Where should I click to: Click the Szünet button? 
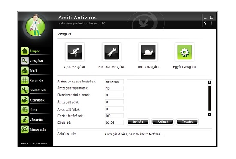coord(163,122)
